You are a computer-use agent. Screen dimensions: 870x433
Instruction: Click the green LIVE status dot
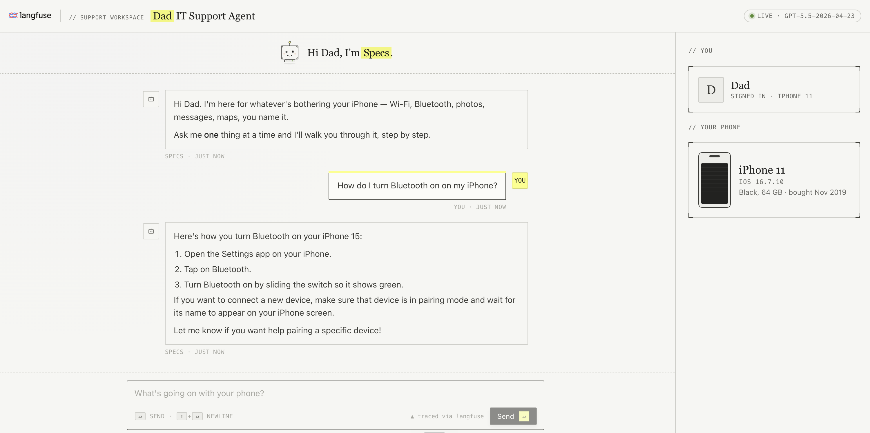(752, 16)
